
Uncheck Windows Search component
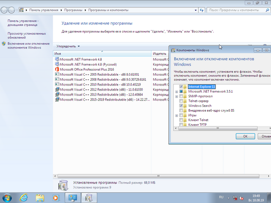click(x=181, y=106)
